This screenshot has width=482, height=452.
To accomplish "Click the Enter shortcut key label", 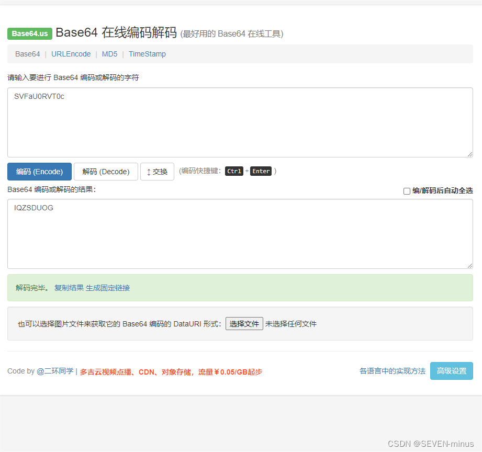I will pos(261,171).
